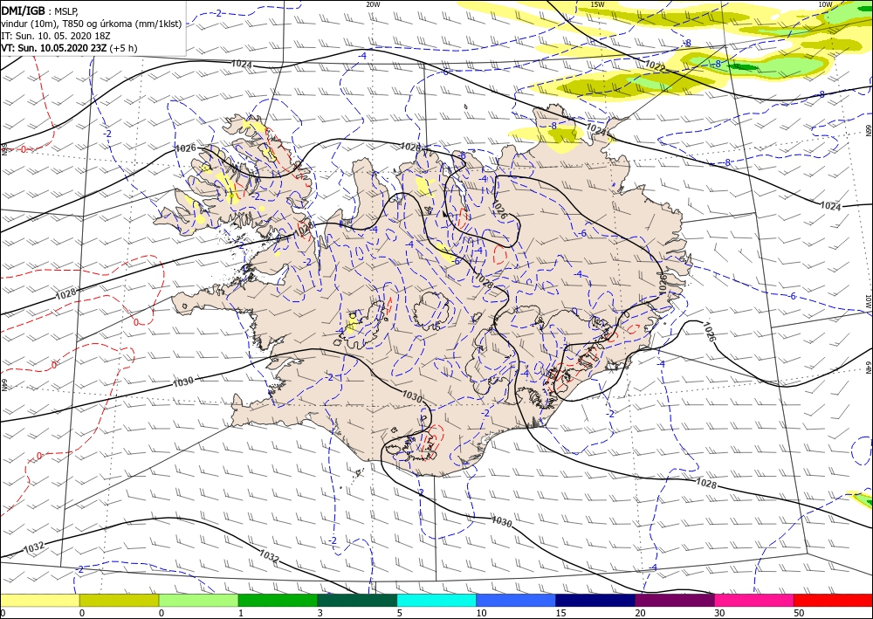873x619 pixels.
Task: Click "VT: Sun. 10.05.2020 23Z (+5 h)" line
Action: [x=69, y=48]
